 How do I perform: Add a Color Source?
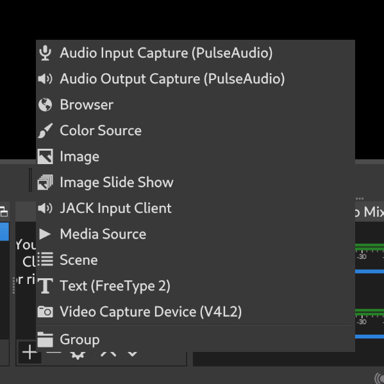point(196,131)
